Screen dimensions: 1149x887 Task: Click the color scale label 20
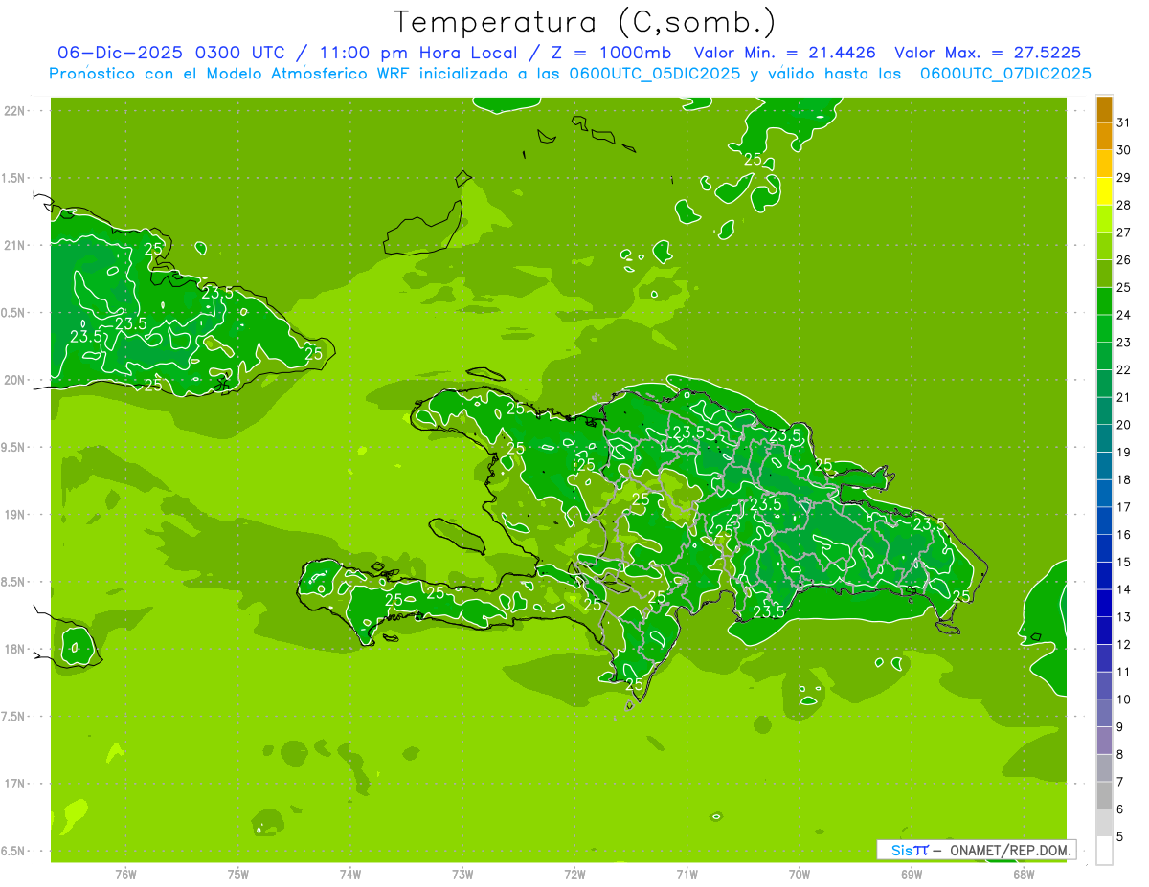click(1123, 425)
